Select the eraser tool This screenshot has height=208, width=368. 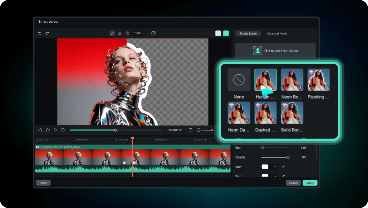[x=120, y=33]
